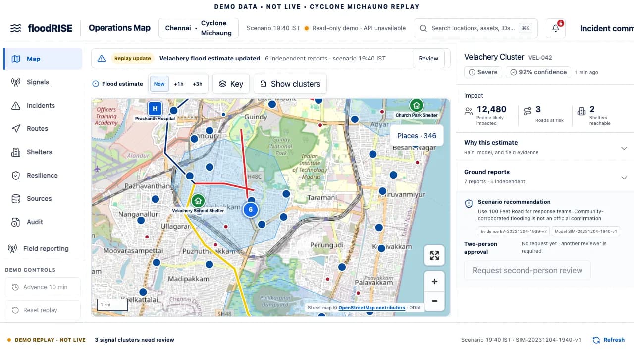Screen dimensions: 634x357
Task: Open the map Key legend
Action: click(x=231, y=84)
